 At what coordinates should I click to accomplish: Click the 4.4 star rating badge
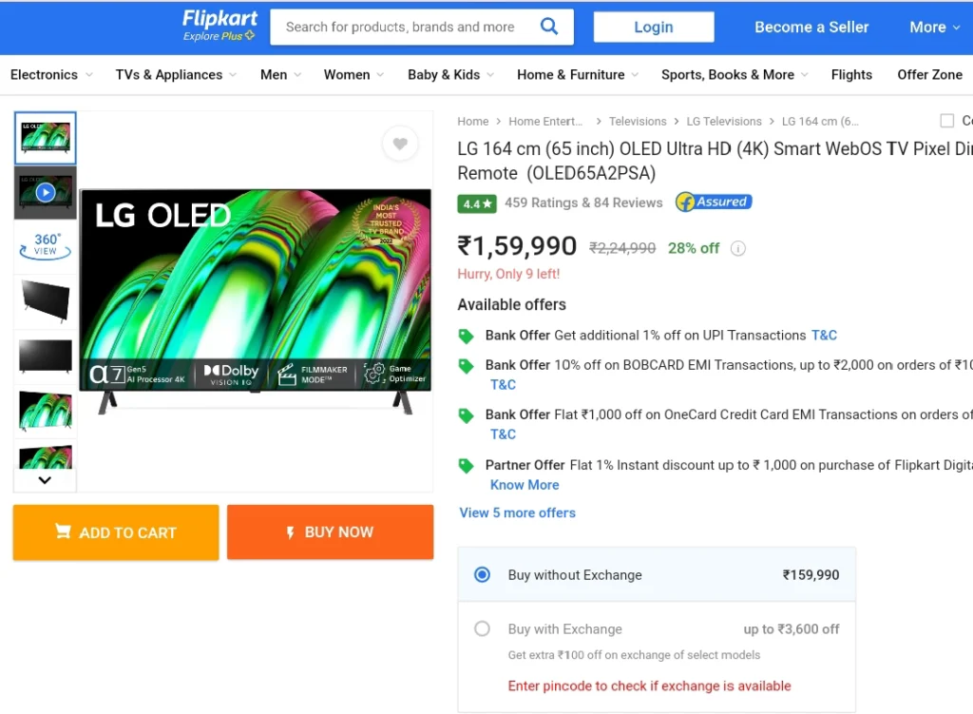point(477,203)
